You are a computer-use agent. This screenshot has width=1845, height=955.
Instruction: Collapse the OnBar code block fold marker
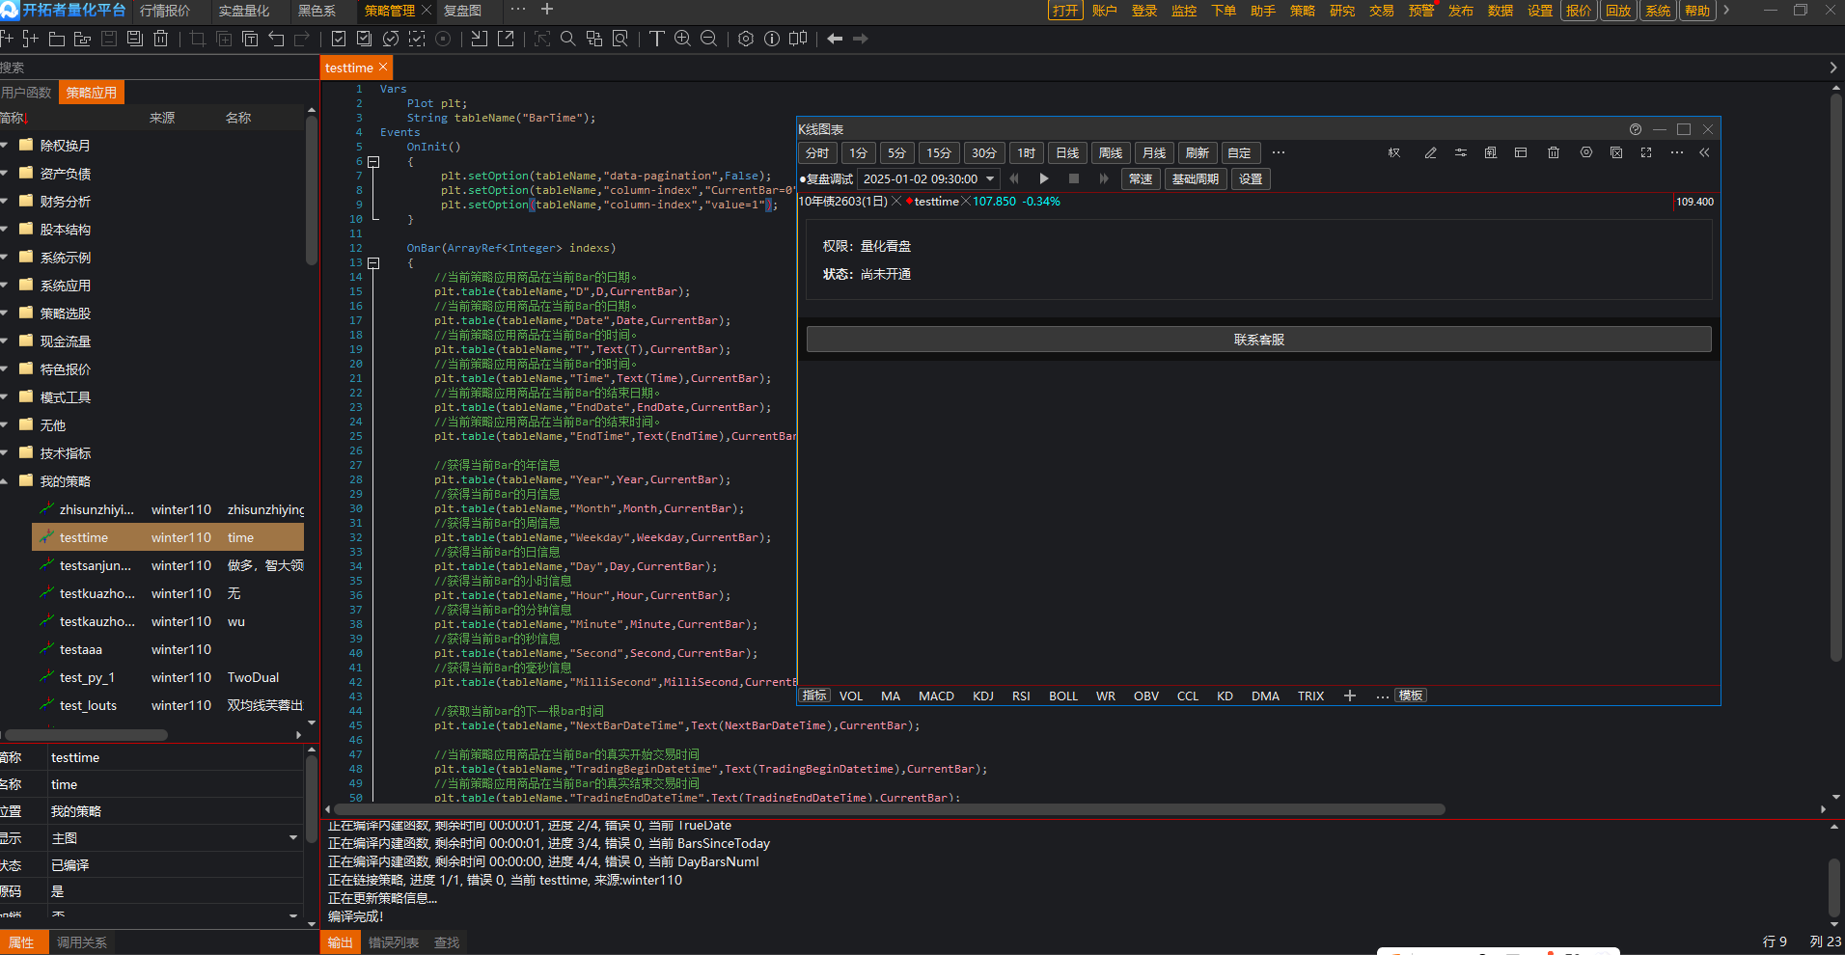coord(373,263)
